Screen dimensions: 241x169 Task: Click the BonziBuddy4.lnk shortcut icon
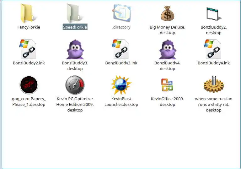[213, 49]
